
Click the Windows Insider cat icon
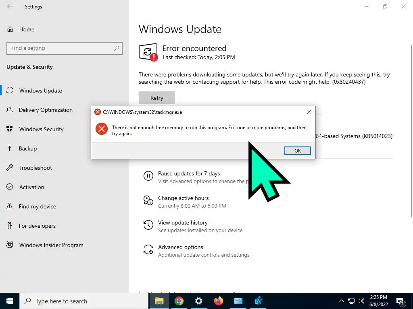pos(10,245)
